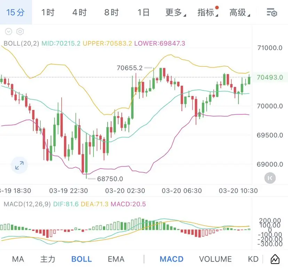Open the indicator chart icon at bottom right
Image resolution: width=288 pixels, height=272 pixels.
coord(275,259)
